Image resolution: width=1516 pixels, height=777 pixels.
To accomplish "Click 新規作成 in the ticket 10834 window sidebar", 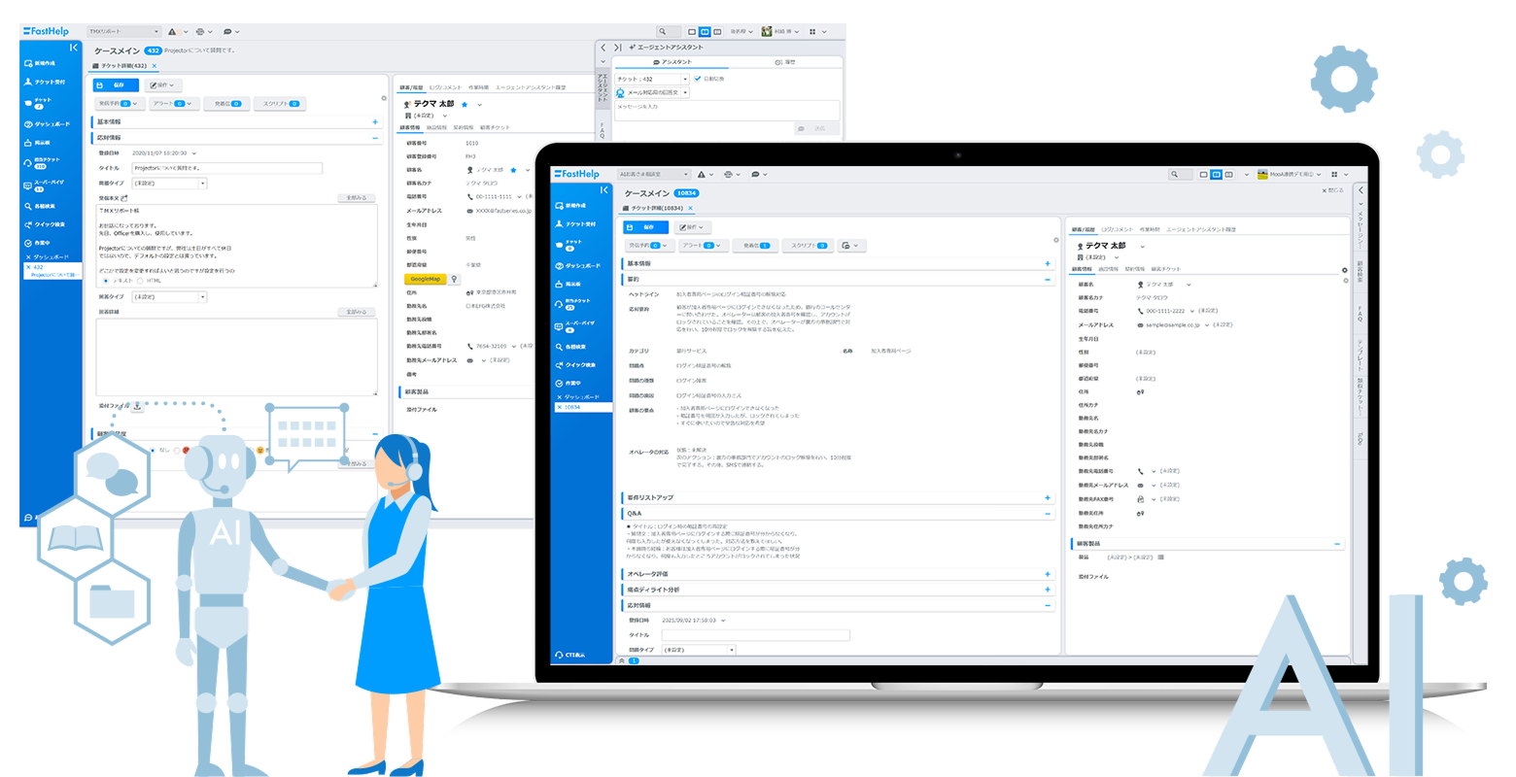I will (573, 206).
